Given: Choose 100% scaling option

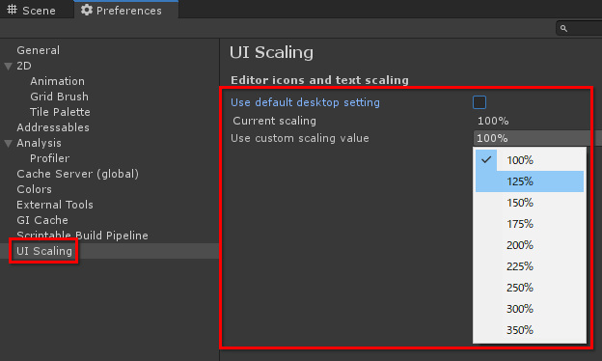Looking at the screenshot, I should tap(530, 160).
